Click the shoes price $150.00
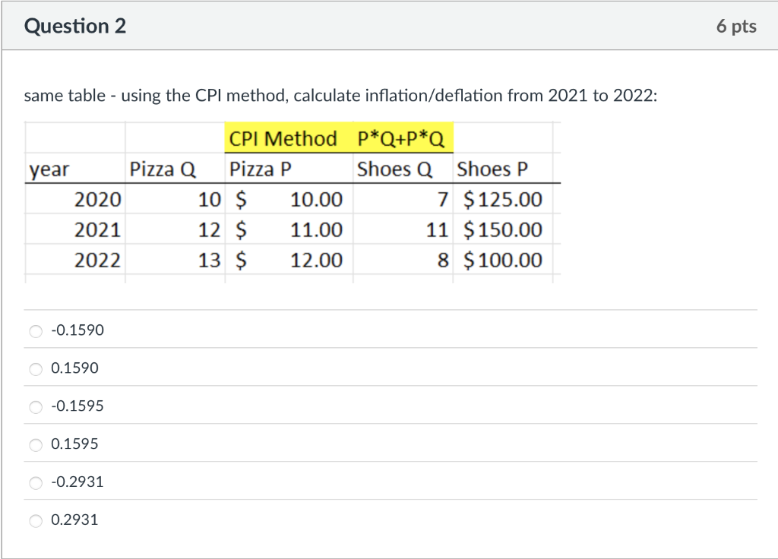Screen dimensions: 778x559 coord(503,229)
